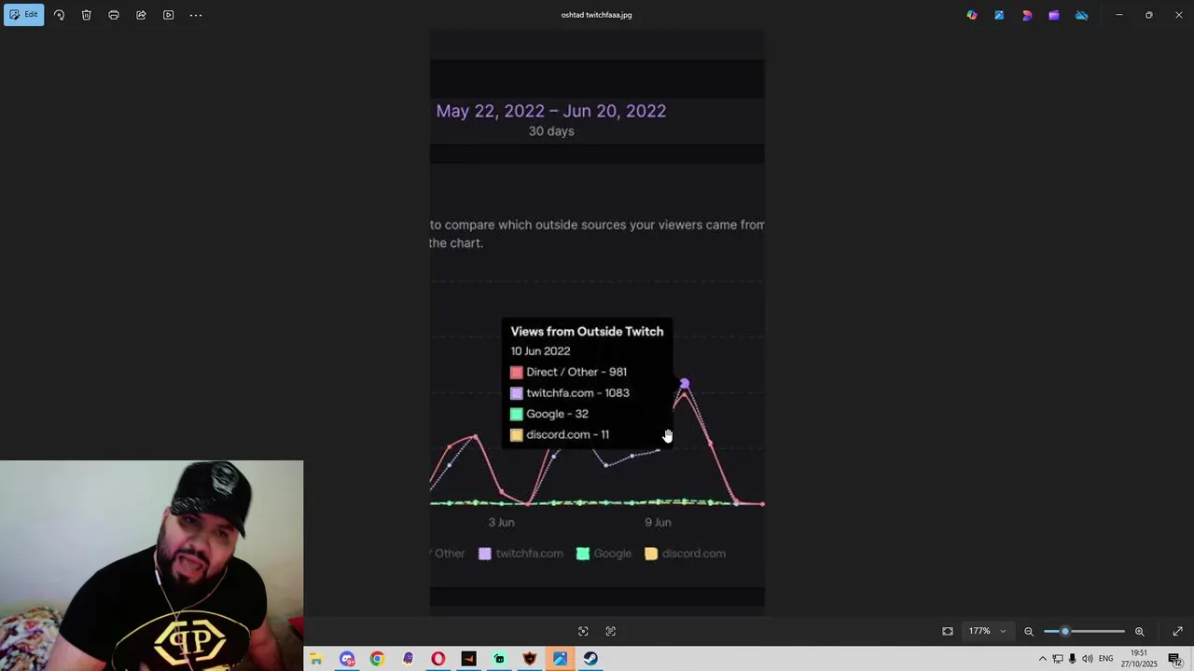Zoom out with the minus magnifier icon
The height and width of the screenshot is (671, 1194).
coord(1029,631)
